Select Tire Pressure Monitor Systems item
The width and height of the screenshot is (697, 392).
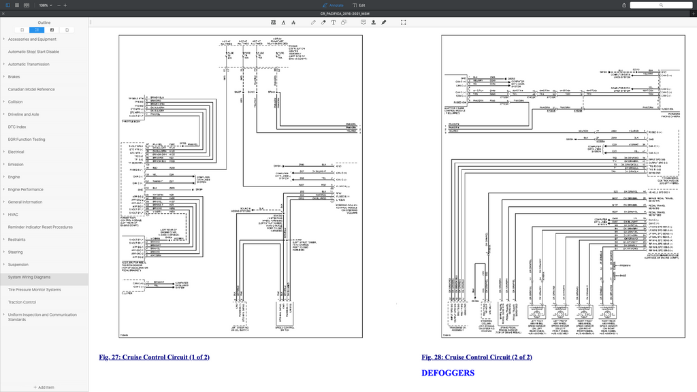[x=34, y=289]
